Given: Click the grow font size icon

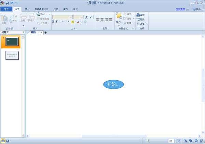Looking at the screenshot, I should pyautogui.click(x=86, y=17).
